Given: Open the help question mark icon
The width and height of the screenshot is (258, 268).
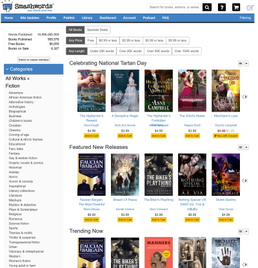Looking at the screenshot, I should point(222,7).
